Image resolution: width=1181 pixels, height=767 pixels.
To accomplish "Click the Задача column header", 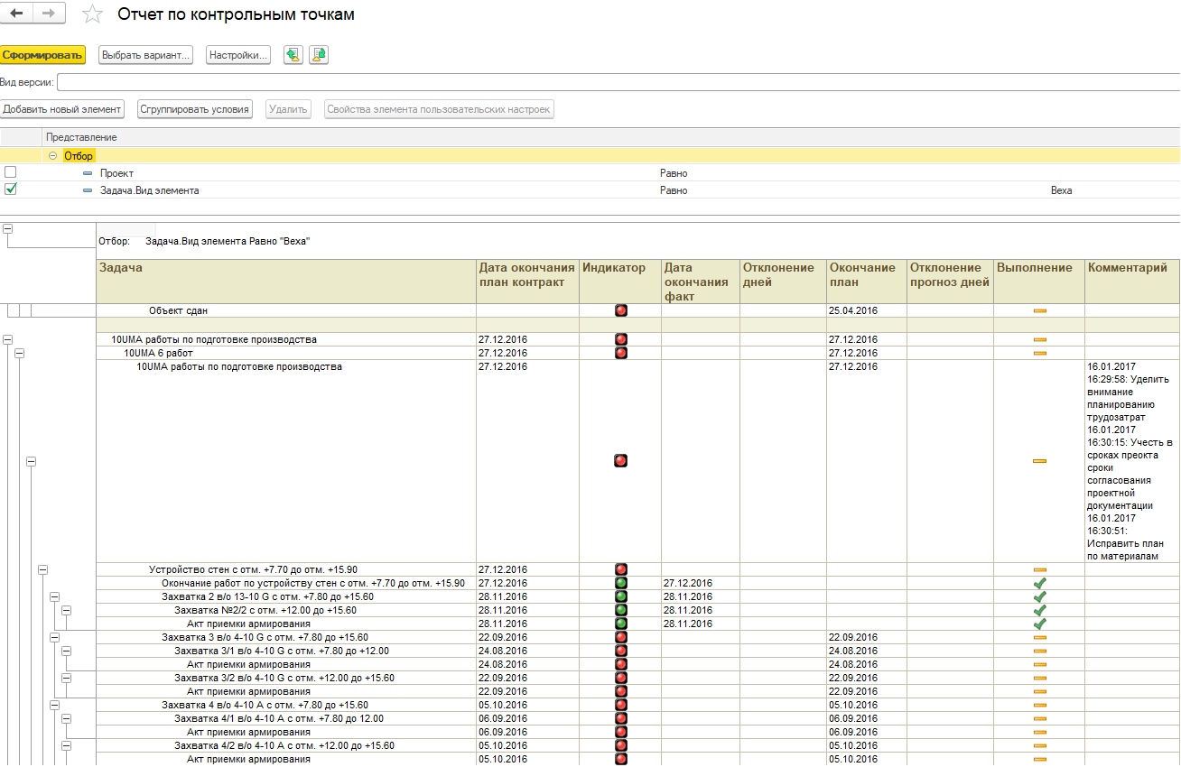I will click(286, 282).
